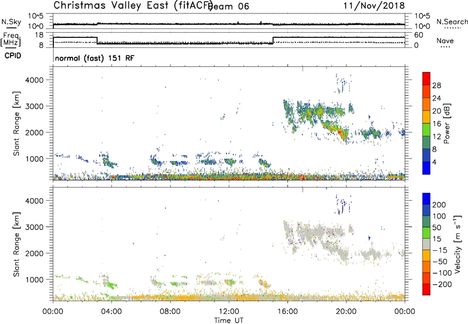Click the -200 value on the velocity colorbar
Image resolution: width=468 pixels, height=324 pixels.
[x=442, y=284]
